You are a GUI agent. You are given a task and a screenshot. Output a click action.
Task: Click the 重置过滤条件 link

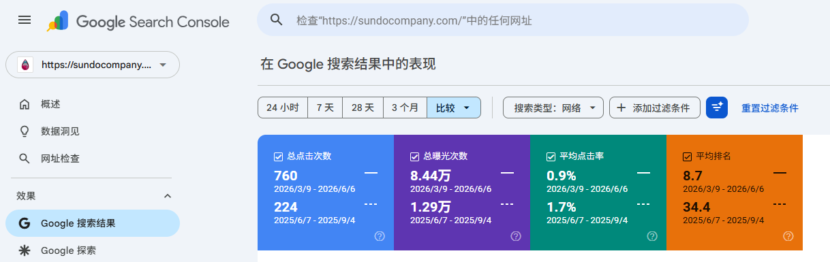pyautogui.click(x=770, y=108)
